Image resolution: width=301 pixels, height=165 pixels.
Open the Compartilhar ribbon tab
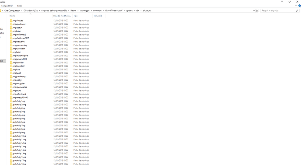7,6
